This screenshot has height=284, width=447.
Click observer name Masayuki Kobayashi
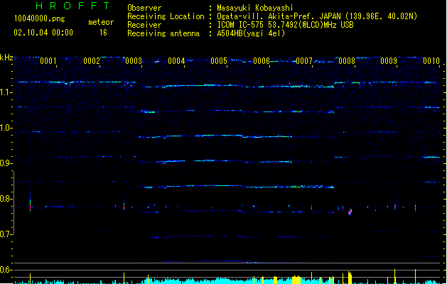tap(255, 8)
